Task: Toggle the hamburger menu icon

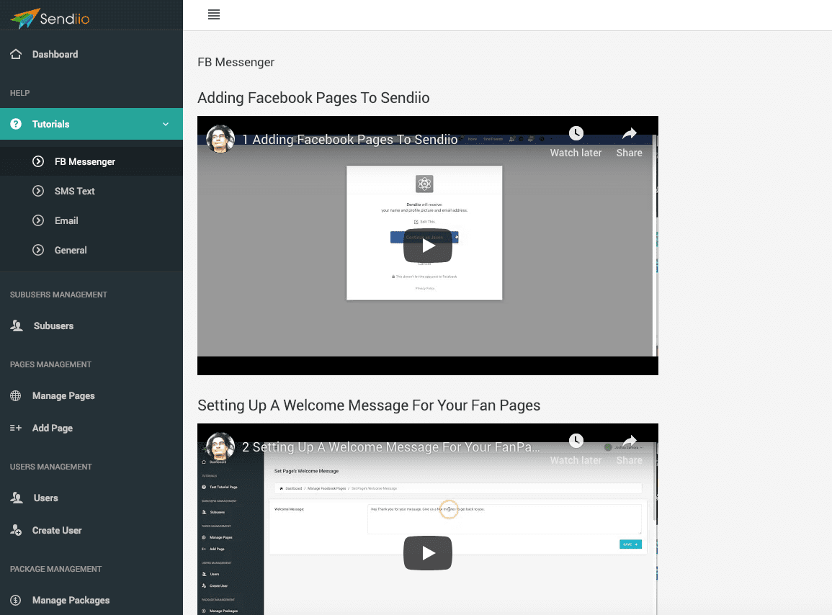Action: tap(214, 14)
